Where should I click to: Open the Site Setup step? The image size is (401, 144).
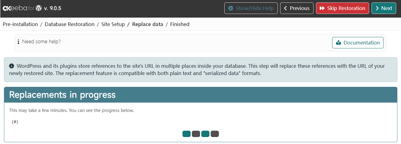pyautogui.click(x=113, y=24)
